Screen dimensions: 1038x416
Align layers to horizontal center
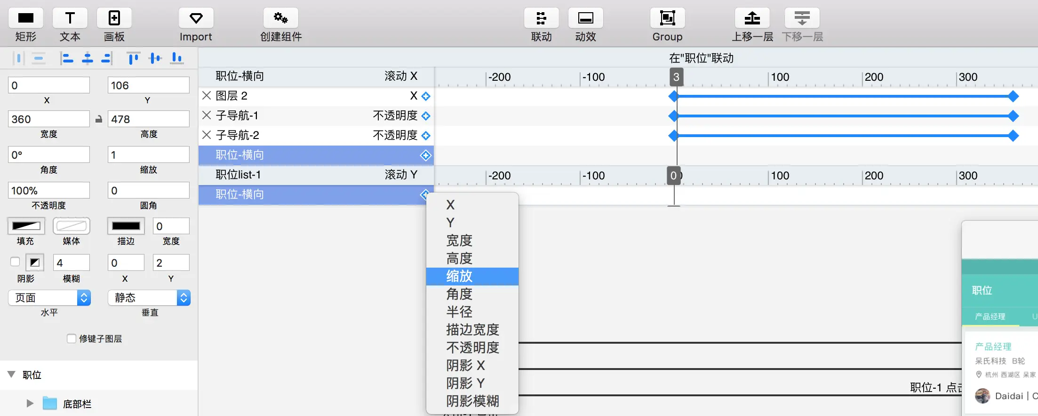click(x=88, y=58)
